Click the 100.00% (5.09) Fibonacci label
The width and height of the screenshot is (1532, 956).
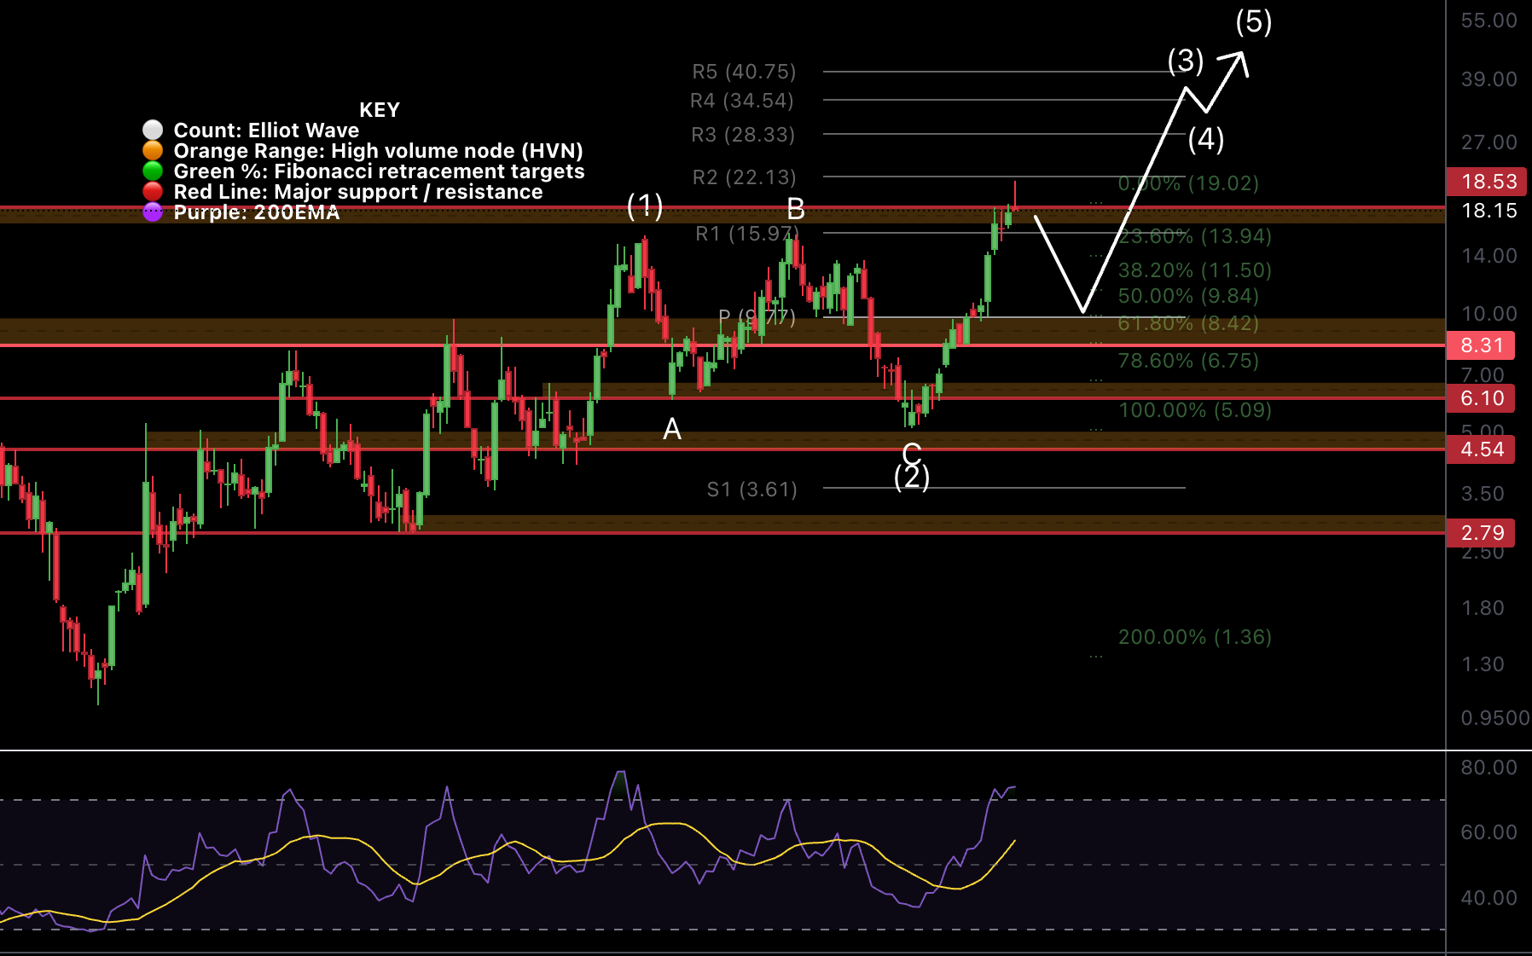click(x=1194, y=410)
